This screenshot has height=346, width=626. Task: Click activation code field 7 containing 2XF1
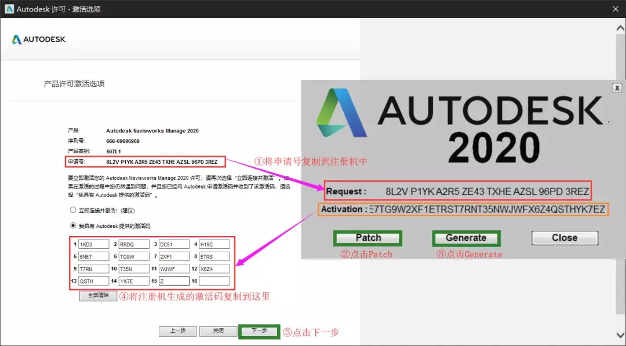click(x=174, y=256)
